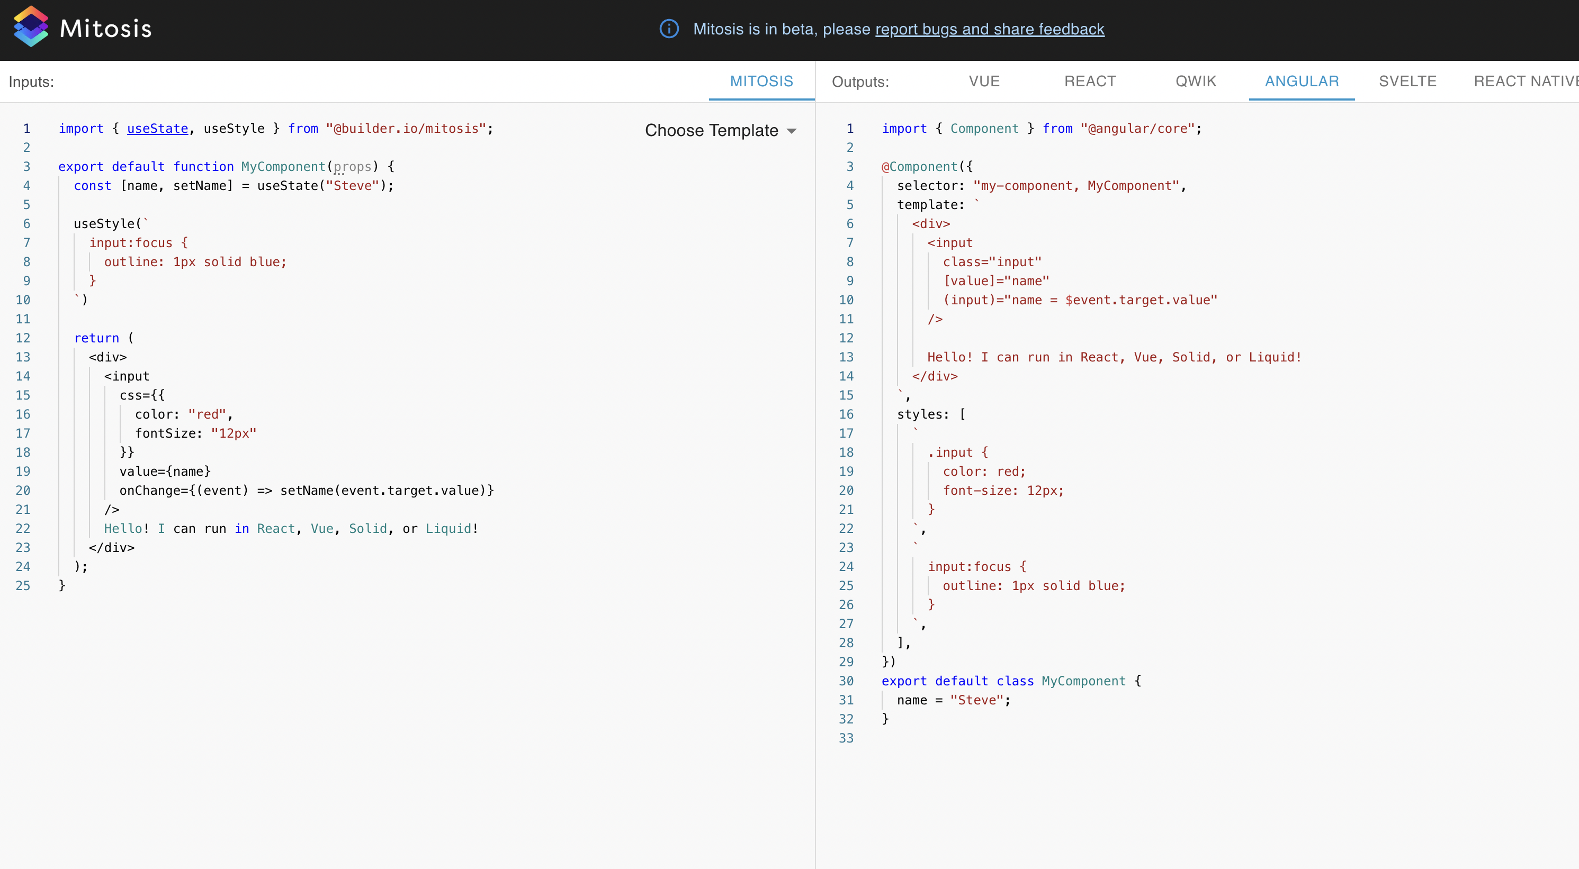1579x869 pixels.
Task: Select the QWIK output tab
Action: [1195, 81]
